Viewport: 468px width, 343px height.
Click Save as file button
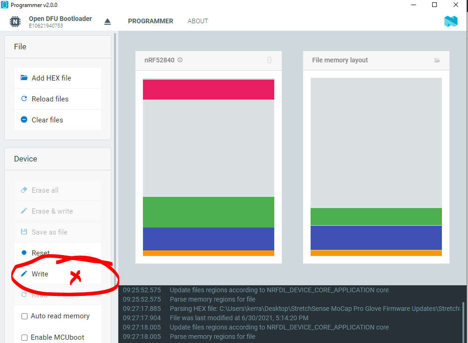58,232
